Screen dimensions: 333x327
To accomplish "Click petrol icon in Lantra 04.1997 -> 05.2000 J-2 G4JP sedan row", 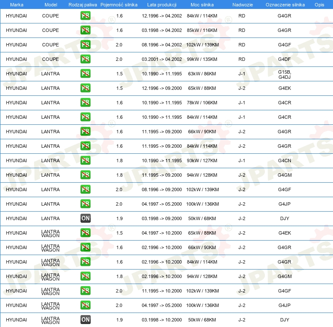I will coord(85,204).
